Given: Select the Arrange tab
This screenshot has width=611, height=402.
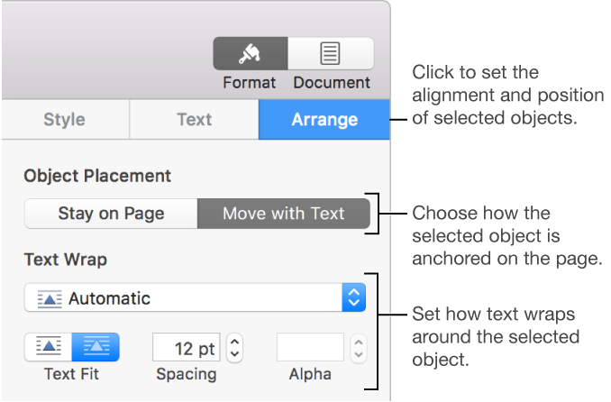Looking at the screenshot, I should click(324, 119).
